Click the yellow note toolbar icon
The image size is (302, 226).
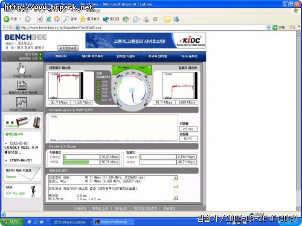[x=167, y=19]
